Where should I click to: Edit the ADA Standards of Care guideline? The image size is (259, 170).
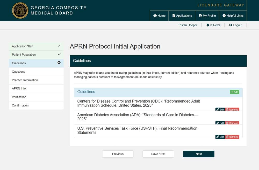click(x=220, y=123)
